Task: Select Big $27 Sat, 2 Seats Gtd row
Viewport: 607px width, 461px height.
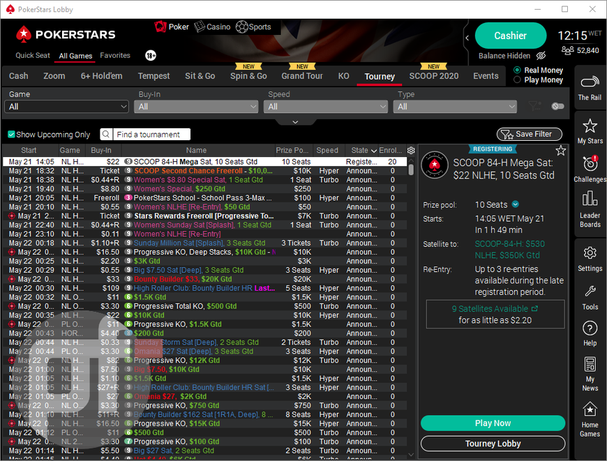Action: click(x=204, y=451)
